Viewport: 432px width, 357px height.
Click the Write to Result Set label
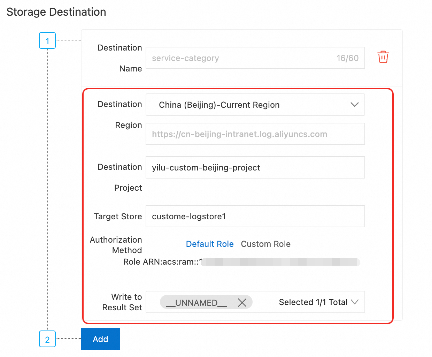(122, 302)
